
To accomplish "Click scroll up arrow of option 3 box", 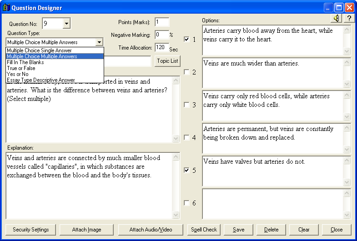I will tap(347, 95).
